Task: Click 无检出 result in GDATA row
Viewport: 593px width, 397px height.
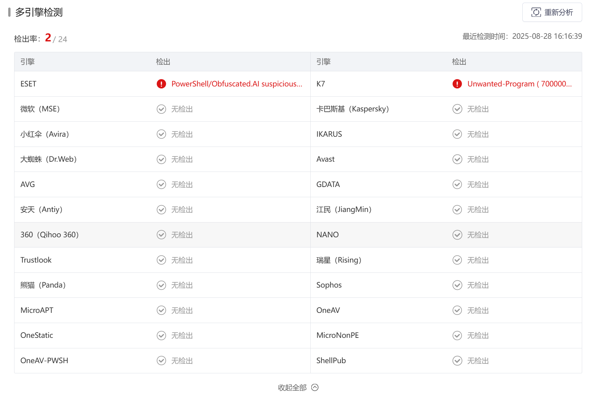Action: [x=478, y=184]
